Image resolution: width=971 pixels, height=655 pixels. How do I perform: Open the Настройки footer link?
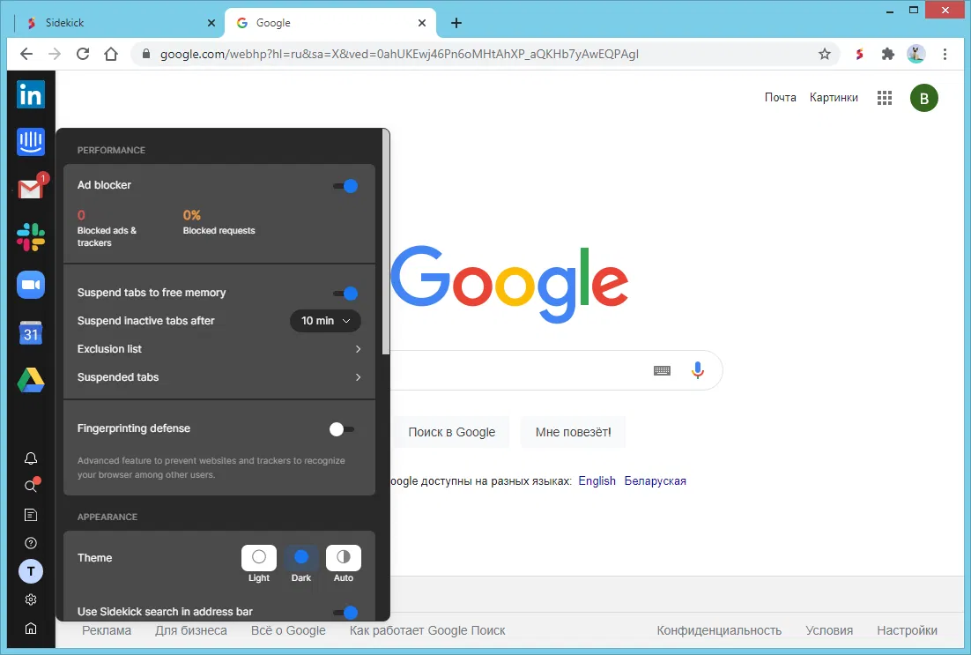[x=907, y=630]
